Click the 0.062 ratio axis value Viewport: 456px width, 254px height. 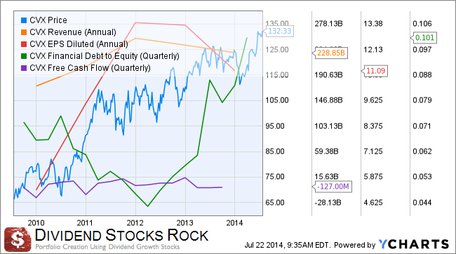click(422, 152)
